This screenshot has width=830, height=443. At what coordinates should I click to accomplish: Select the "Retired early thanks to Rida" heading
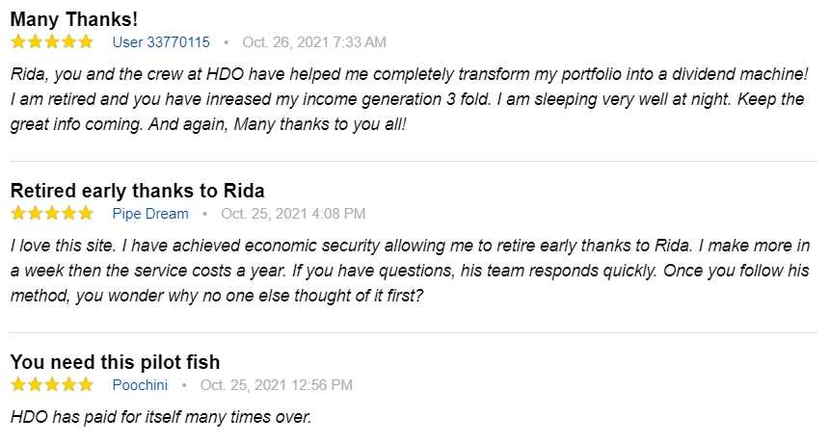coord(137,191)
